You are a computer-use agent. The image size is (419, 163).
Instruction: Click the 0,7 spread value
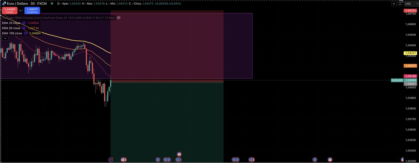(x=21, y=10)
